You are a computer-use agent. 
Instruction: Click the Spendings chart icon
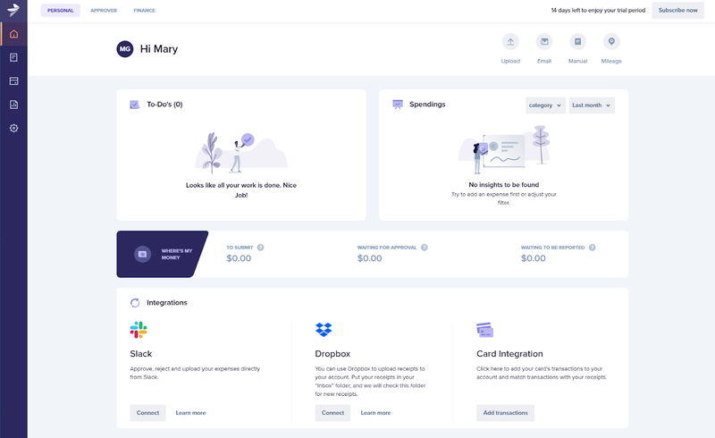[x=398, y=105]
